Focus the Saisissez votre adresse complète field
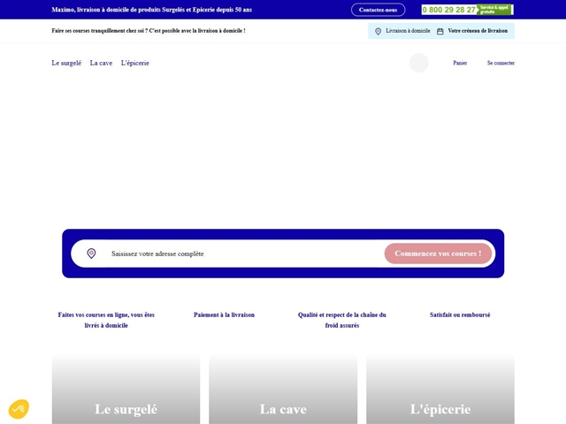This screenshot has width=566, height=424. (239, 254)
